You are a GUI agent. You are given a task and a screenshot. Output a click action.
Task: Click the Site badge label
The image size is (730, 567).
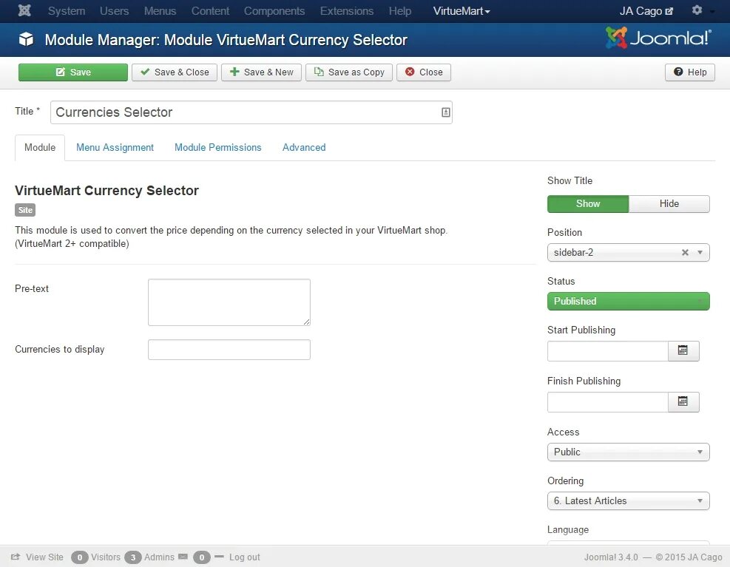click(25, 210)
